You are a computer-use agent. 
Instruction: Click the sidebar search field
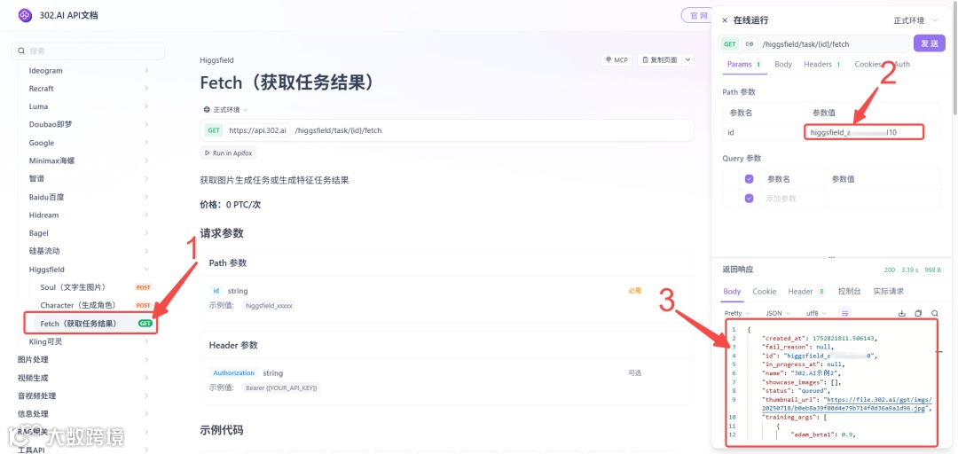tap(88, 51)
